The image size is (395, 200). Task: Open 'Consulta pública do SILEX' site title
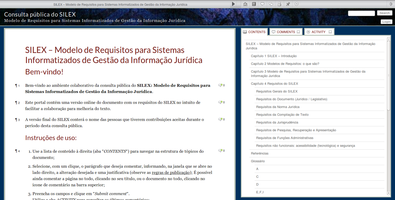[40, 14]
